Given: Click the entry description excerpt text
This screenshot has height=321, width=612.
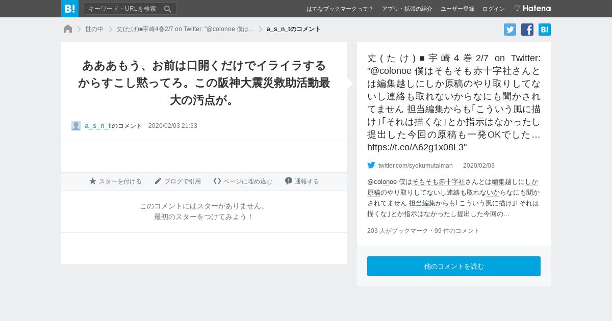Looking at the screenshot, I should coord(454,198).
